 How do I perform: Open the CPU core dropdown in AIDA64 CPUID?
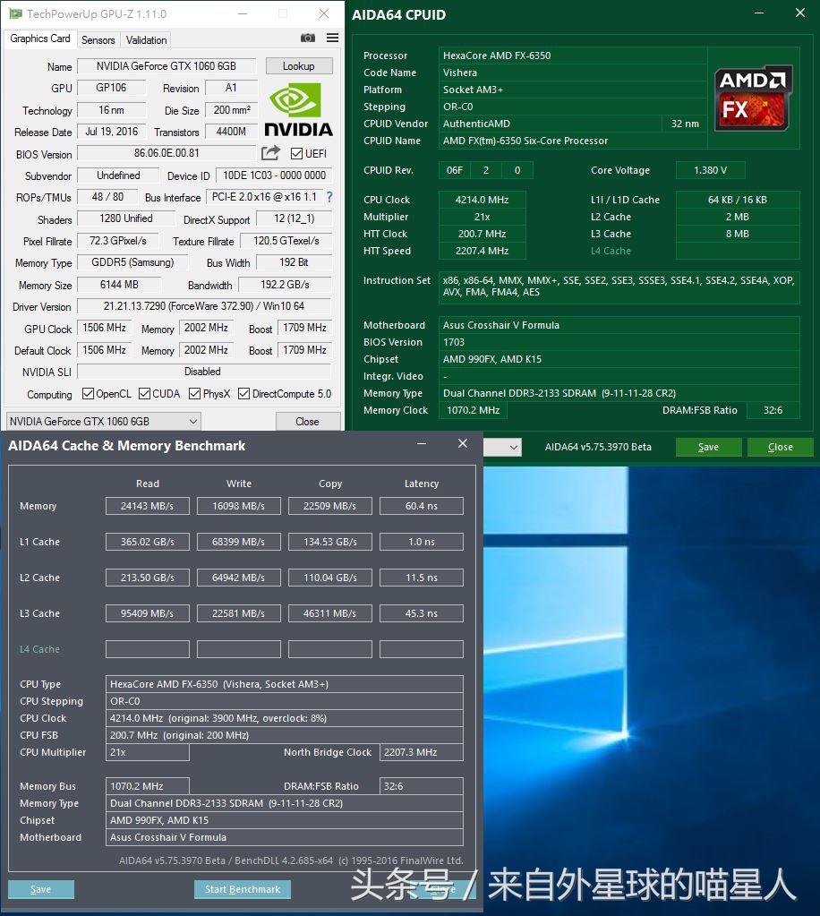coord(502,448)
